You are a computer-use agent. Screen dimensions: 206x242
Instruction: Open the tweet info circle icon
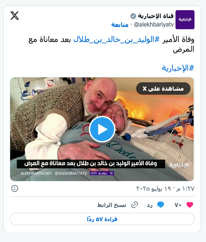tap(15, 188)
